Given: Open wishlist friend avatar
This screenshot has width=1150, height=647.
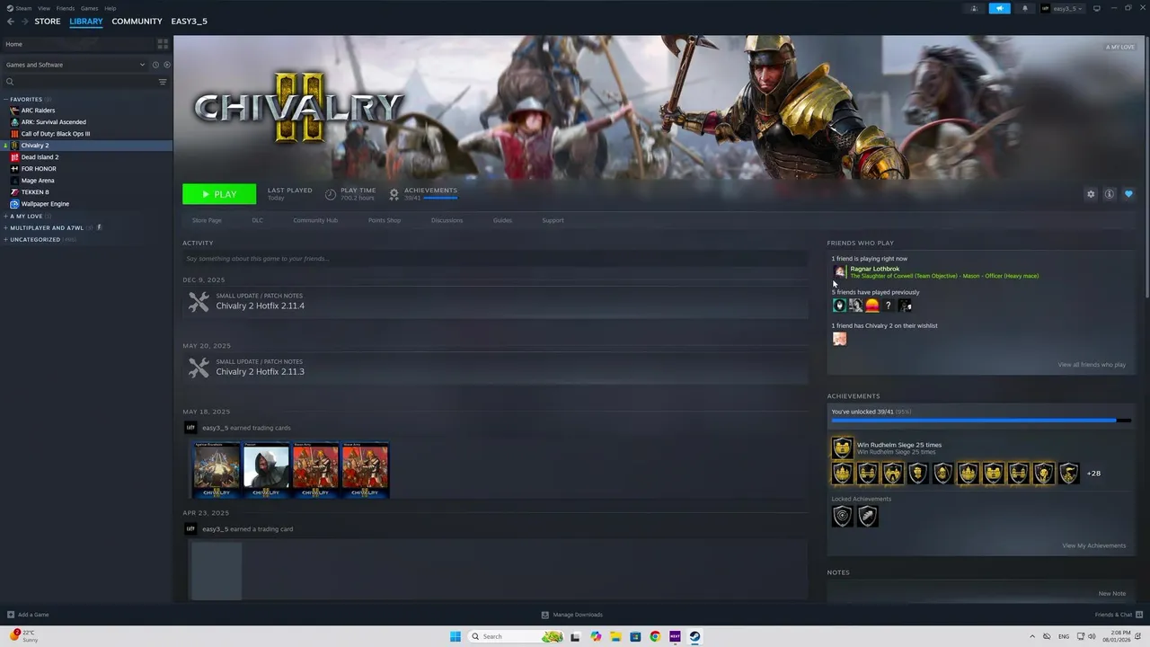Looking at the screenshot, I should 839,339.
